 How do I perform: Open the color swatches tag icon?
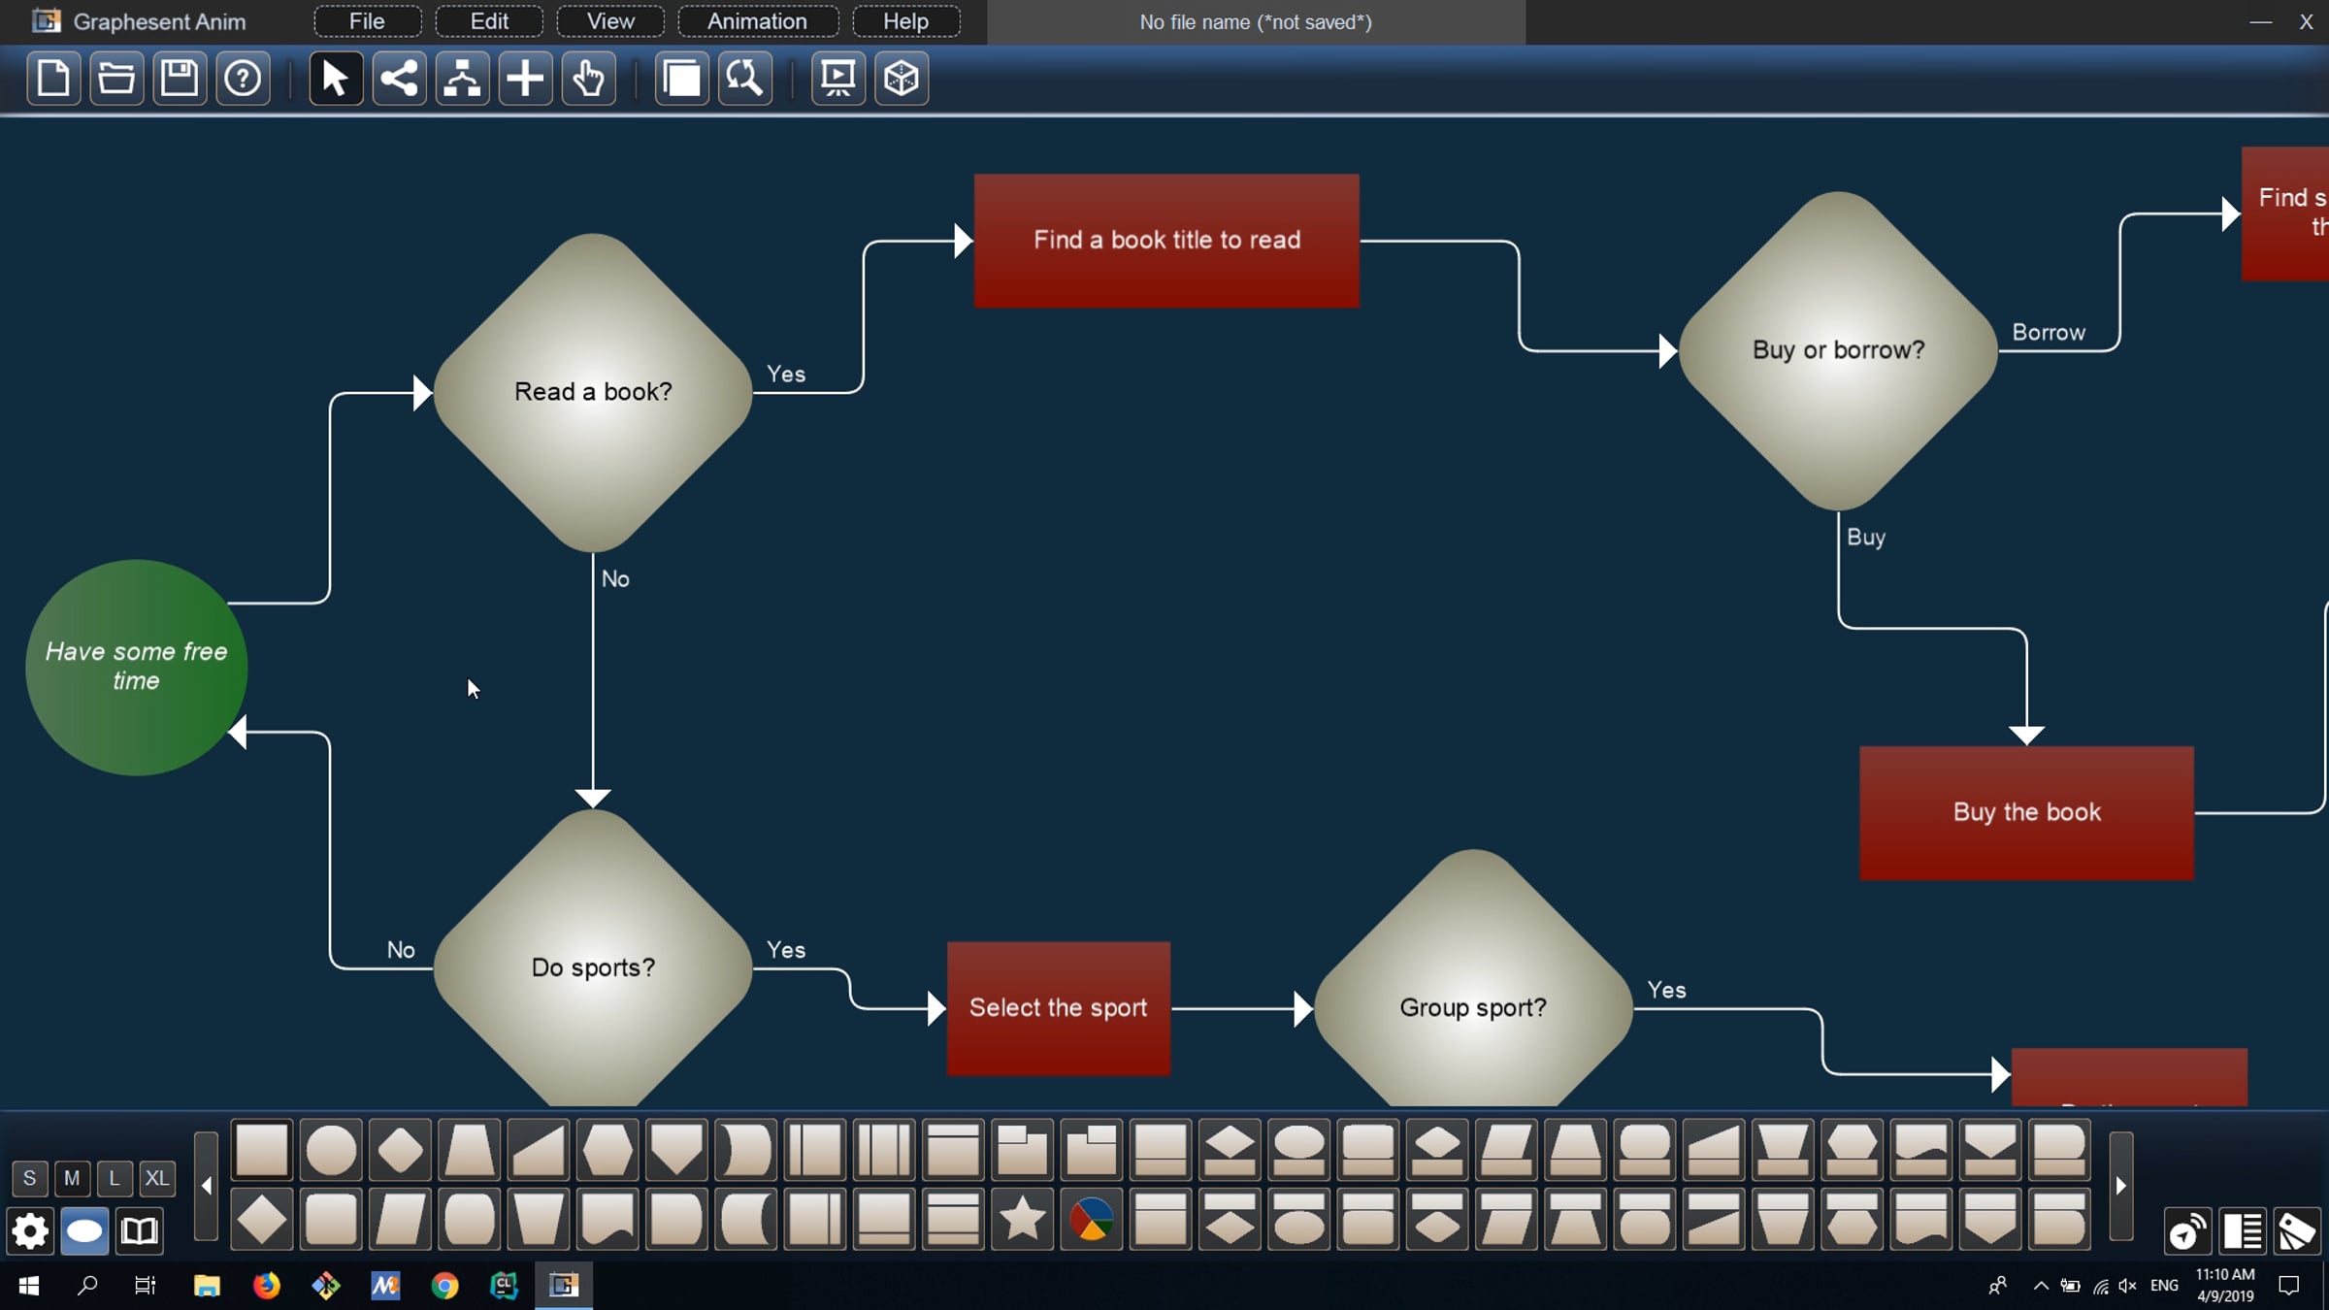click(x=2297, y=1231)
